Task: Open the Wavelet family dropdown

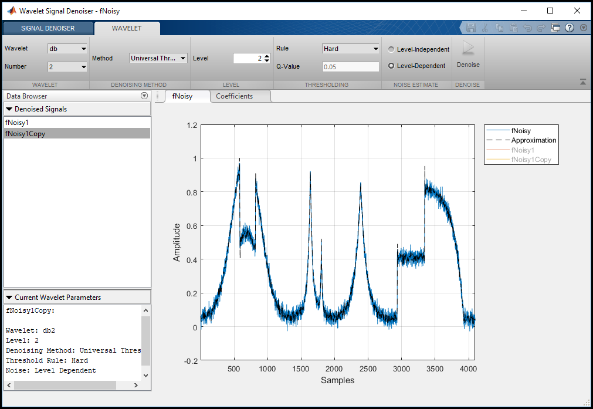Action: [67, 49]
